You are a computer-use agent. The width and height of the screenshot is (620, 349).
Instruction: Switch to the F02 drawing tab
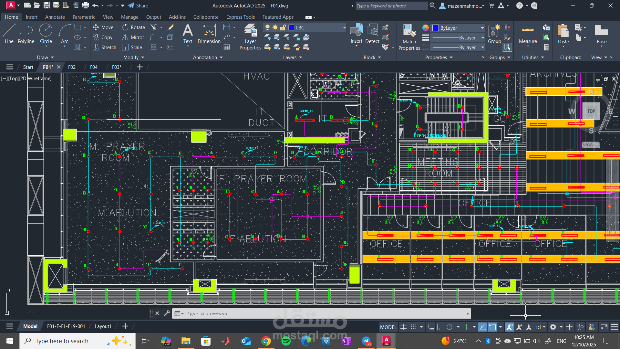tap(72, 67)
